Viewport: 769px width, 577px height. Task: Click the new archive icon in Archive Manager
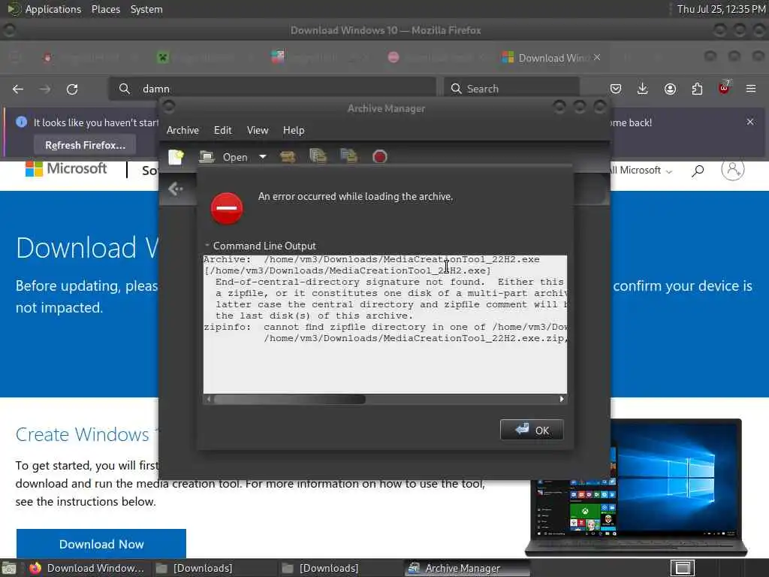176,157
